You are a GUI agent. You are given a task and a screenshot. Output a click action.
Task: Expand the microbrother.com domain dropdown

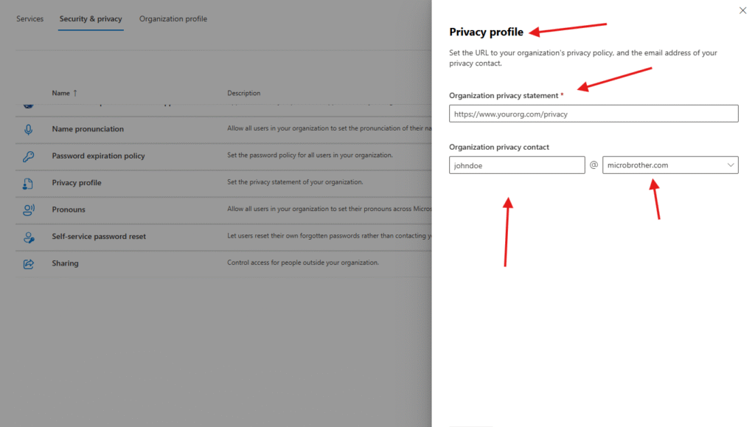[731, 165]
